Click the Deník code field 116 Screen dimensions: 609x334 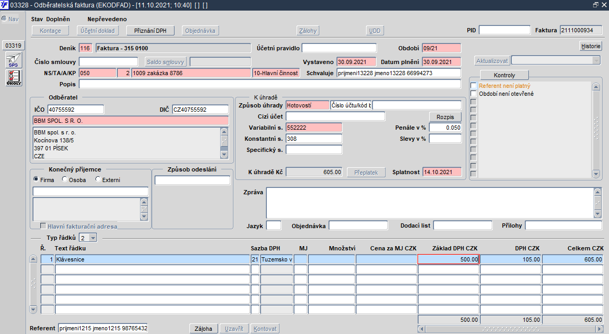(x=86, y=48)
